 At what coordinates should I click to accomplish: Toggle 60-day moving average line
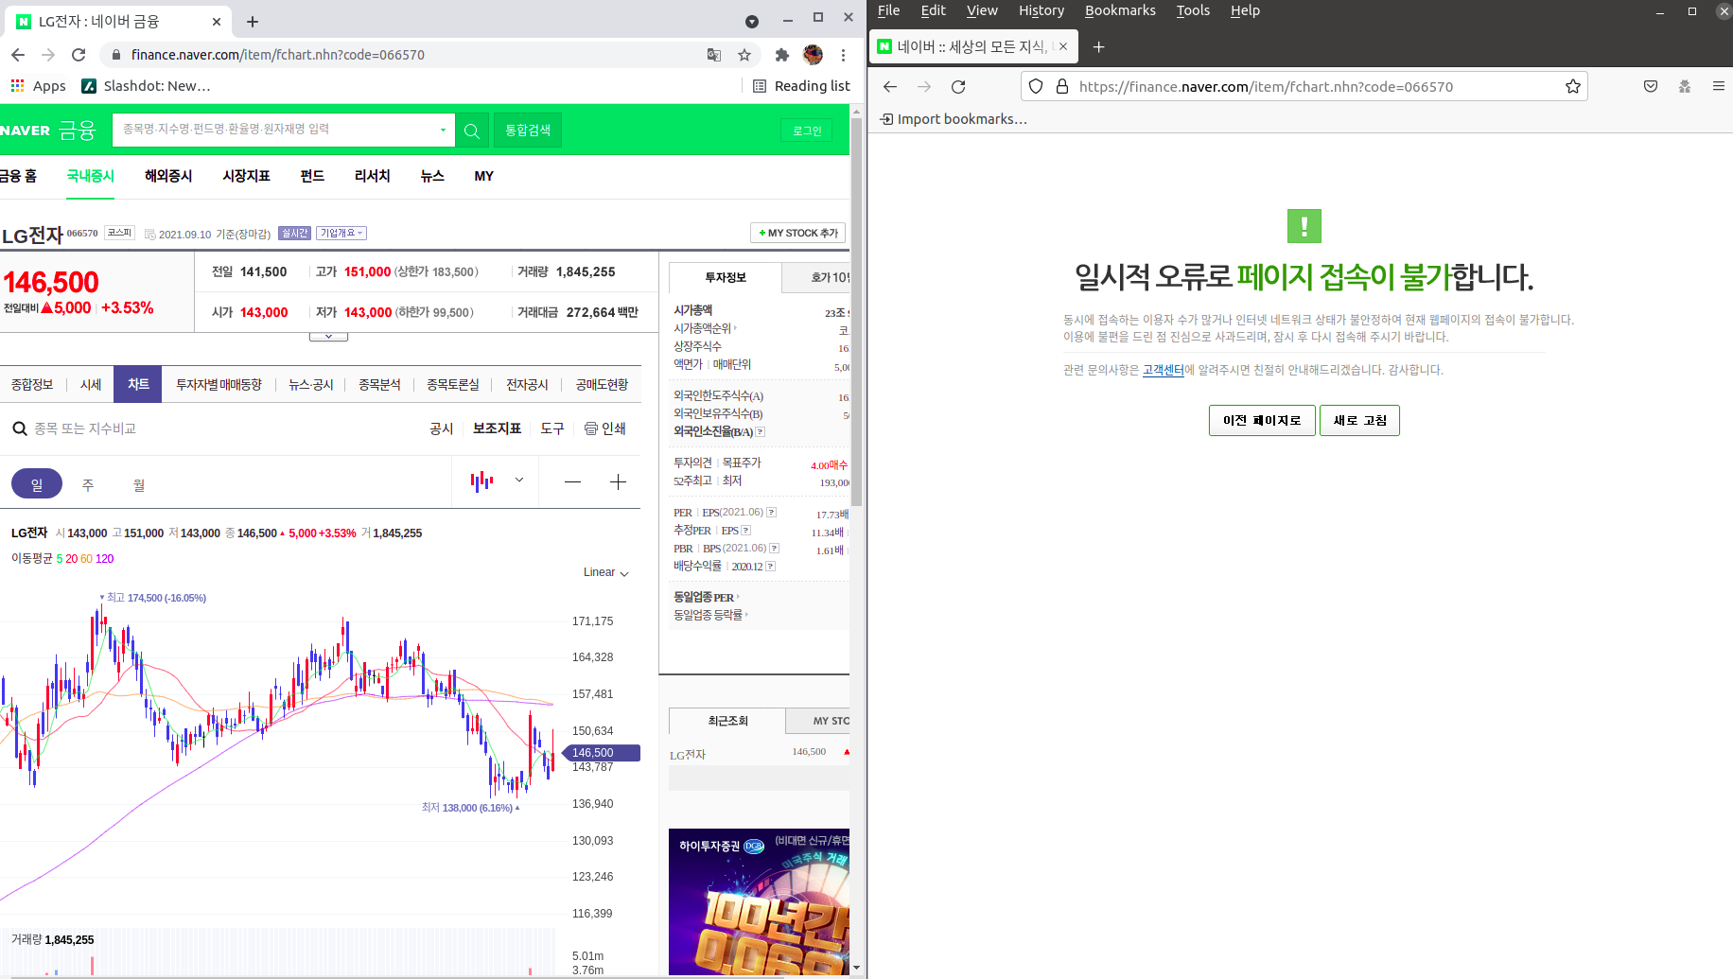coord(86,559)
